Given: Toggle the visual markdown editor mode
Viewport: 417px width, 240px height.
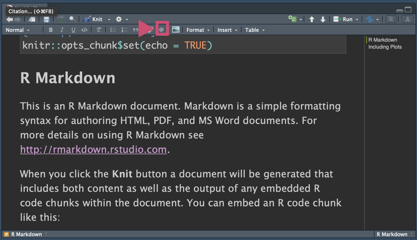Looking at the screenshot, I should (407, 20).
